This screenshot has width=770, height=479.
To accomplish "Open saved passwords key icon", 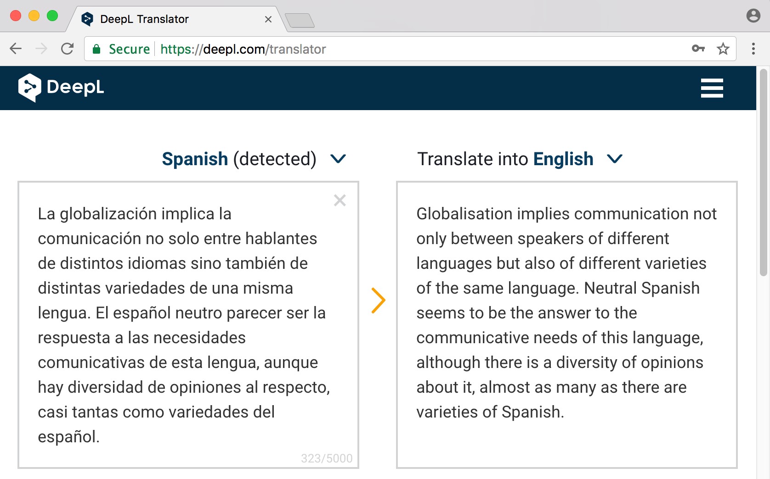I will pos(698,49).
